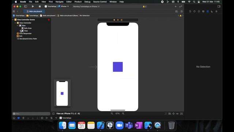Open Finder from the Dock

tap(63, 125)
